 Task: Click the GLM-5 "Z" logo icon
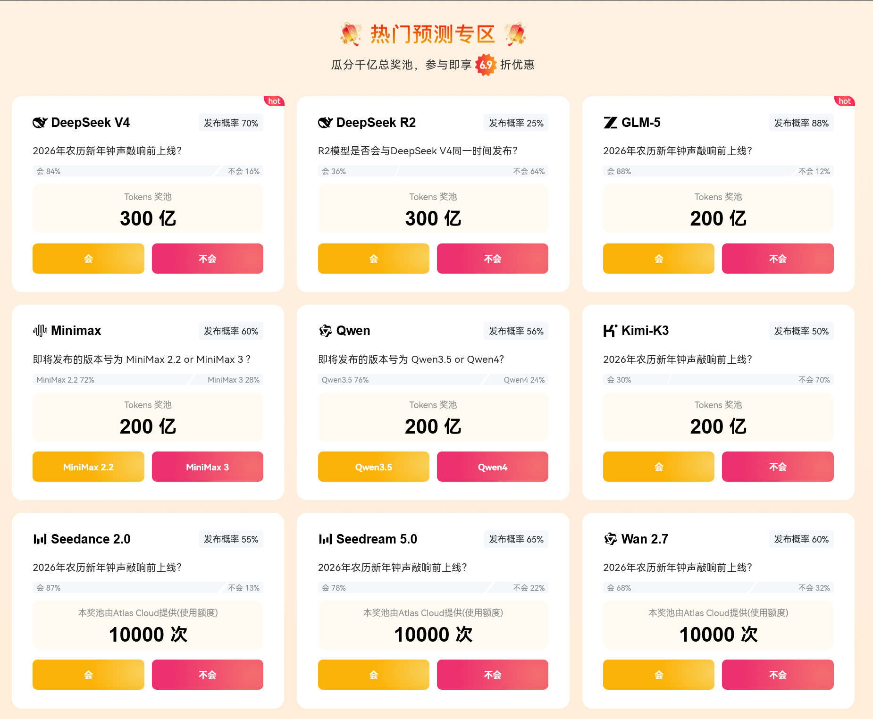(x=610, y=122)
